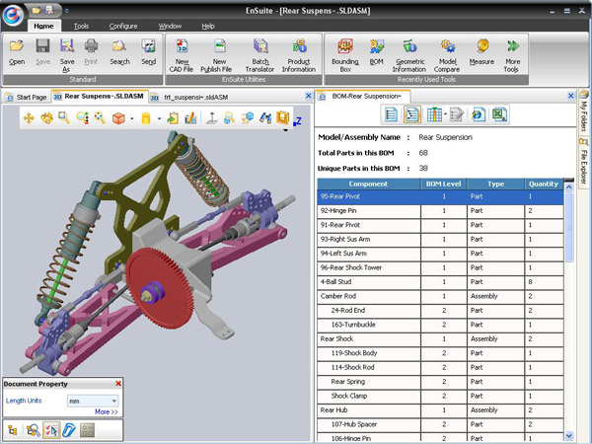
Task: Open the Window menu
Action: pyautogui.click(x=170, y=26)
